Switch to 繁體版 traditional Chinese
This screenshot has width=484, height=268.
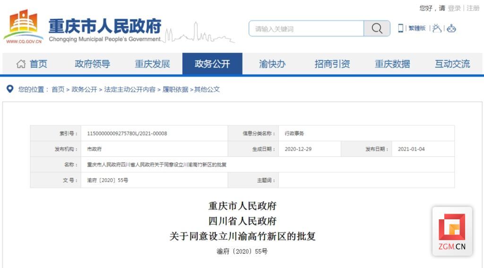pyautogui.click(x=417, y=28)
